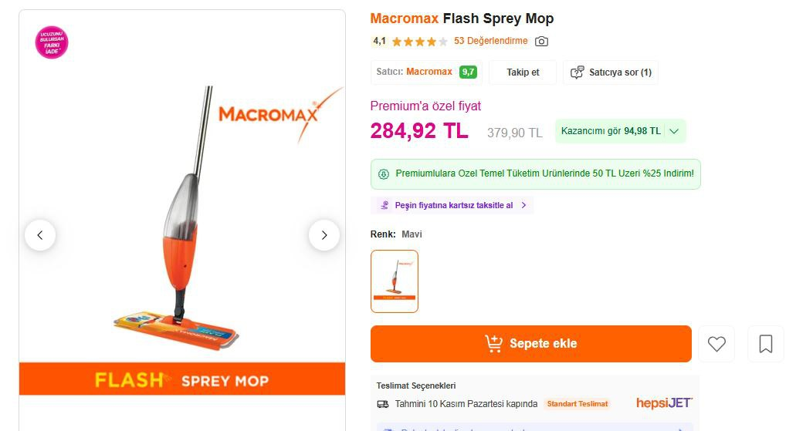796x431 pixels.
Task: Open the 53 Değerlendirme reviews link
Action: point(491,41)
